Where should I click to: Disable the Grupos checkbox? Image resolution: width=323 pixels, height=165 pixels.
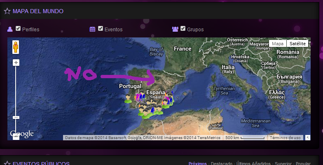click(183, 29)
